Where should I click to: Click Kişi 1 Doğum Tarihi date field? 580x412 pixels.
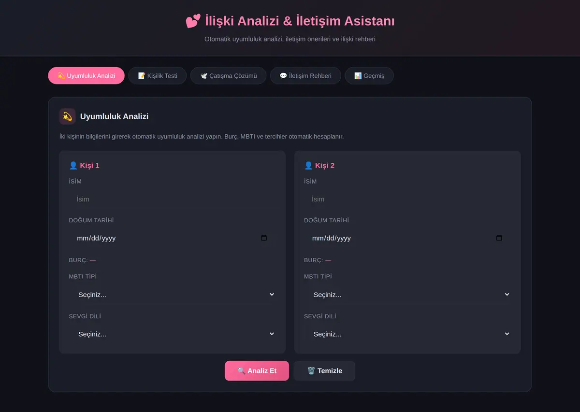tap(173, 238)
